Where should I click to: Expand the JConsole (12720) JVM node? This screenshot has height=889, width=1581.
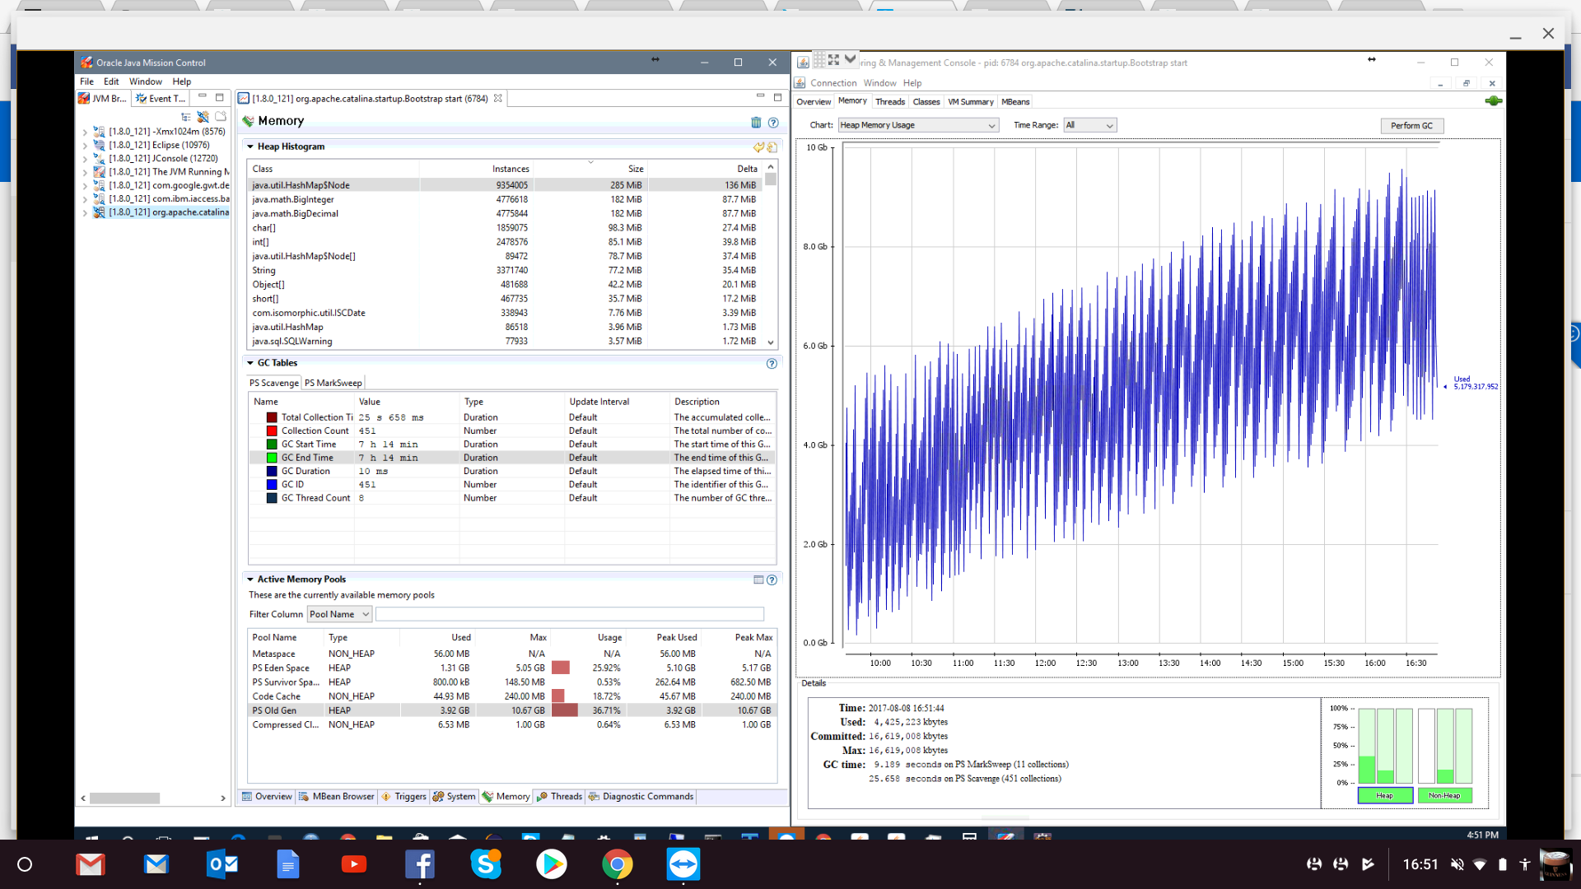pos(85,159)
